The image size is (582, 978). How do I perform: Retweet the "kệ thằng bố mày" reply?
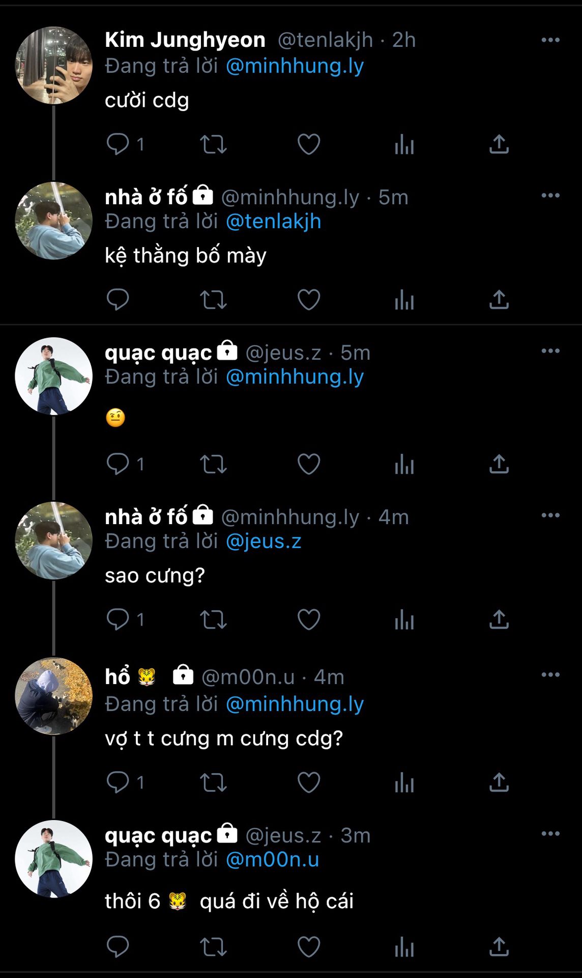[213, 300]
